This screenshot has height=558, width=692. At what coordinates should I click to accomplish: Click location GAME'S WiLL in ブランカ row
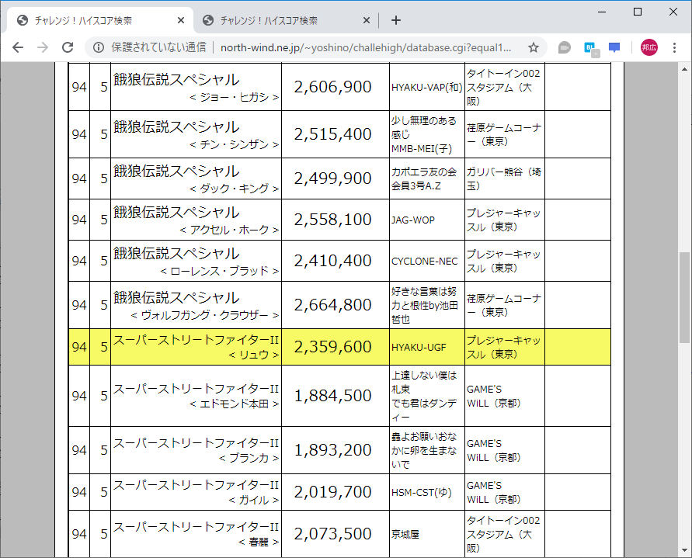tap(494, 450)
